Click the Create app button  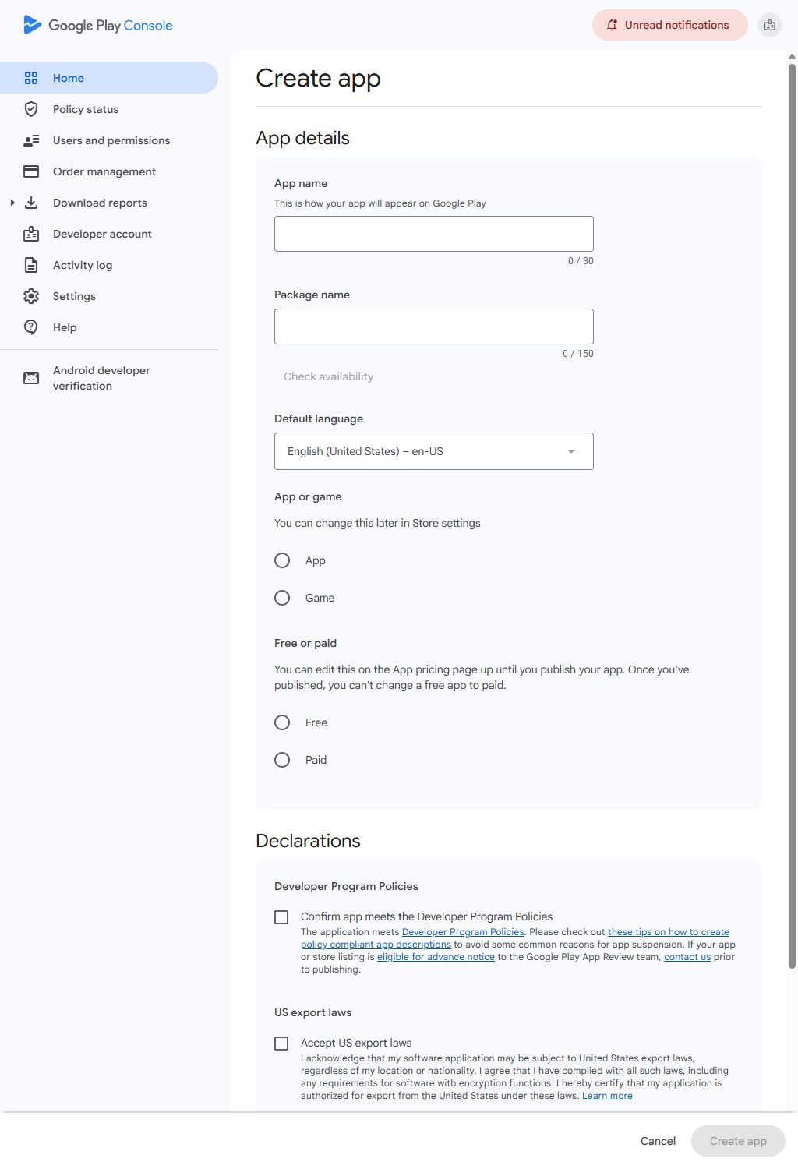[738, 1141]
